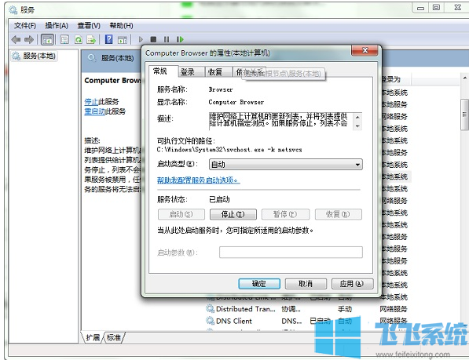Click the Computer Browser heading in extended pane
469x360 pixels.
coord(113,80)
